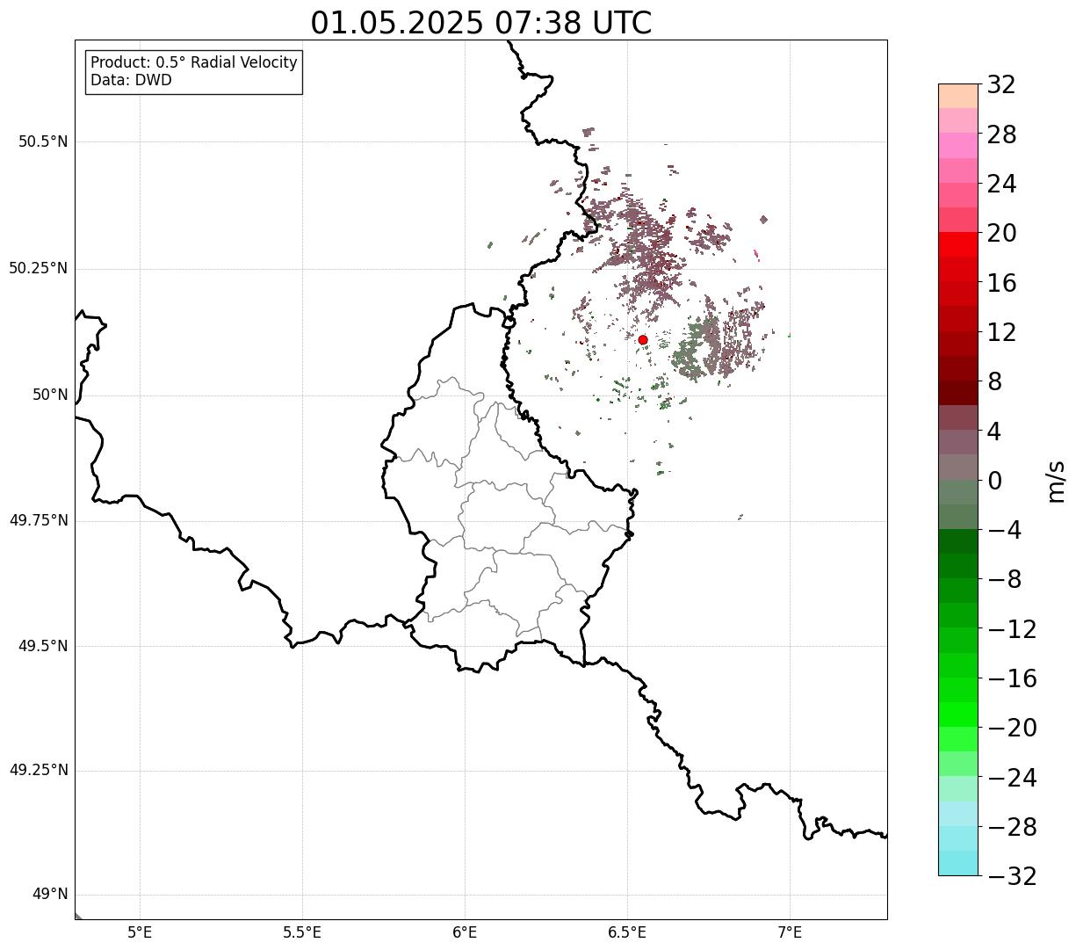
Task: Click the colorbar tick label 16
Action: point(1001,283)
